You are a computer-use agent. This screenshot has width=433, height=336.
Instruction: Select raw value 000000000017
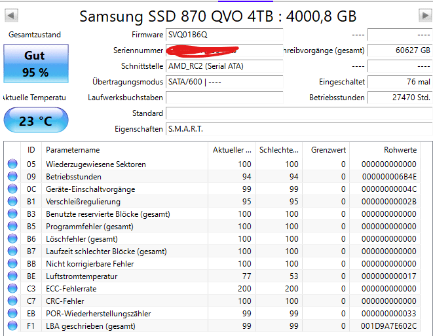click(x=389, y=276)
